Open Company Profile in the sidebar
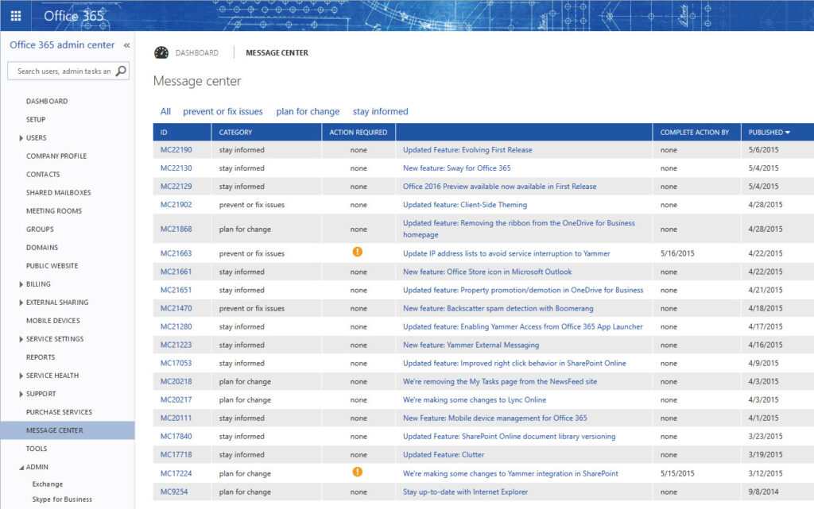 pos(56,156)
